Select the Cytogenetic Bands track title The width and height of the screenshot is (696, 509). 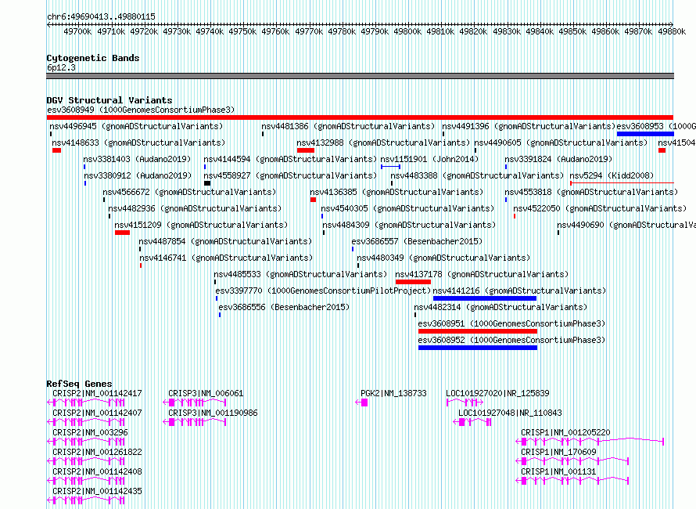93,58
